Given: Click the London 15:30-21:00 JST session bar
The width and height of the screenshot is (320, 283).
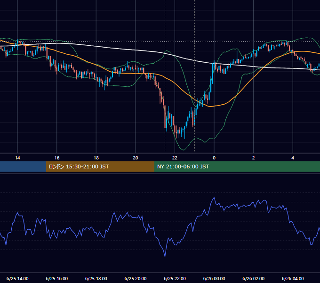Looking at the screenshot, I should pyautogui.click(x=100, y=166).
